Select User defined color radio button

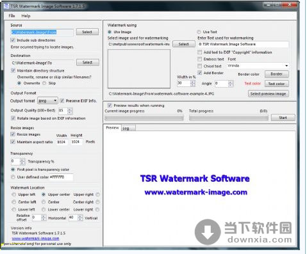pyautogui.click(x=13, y=177)
